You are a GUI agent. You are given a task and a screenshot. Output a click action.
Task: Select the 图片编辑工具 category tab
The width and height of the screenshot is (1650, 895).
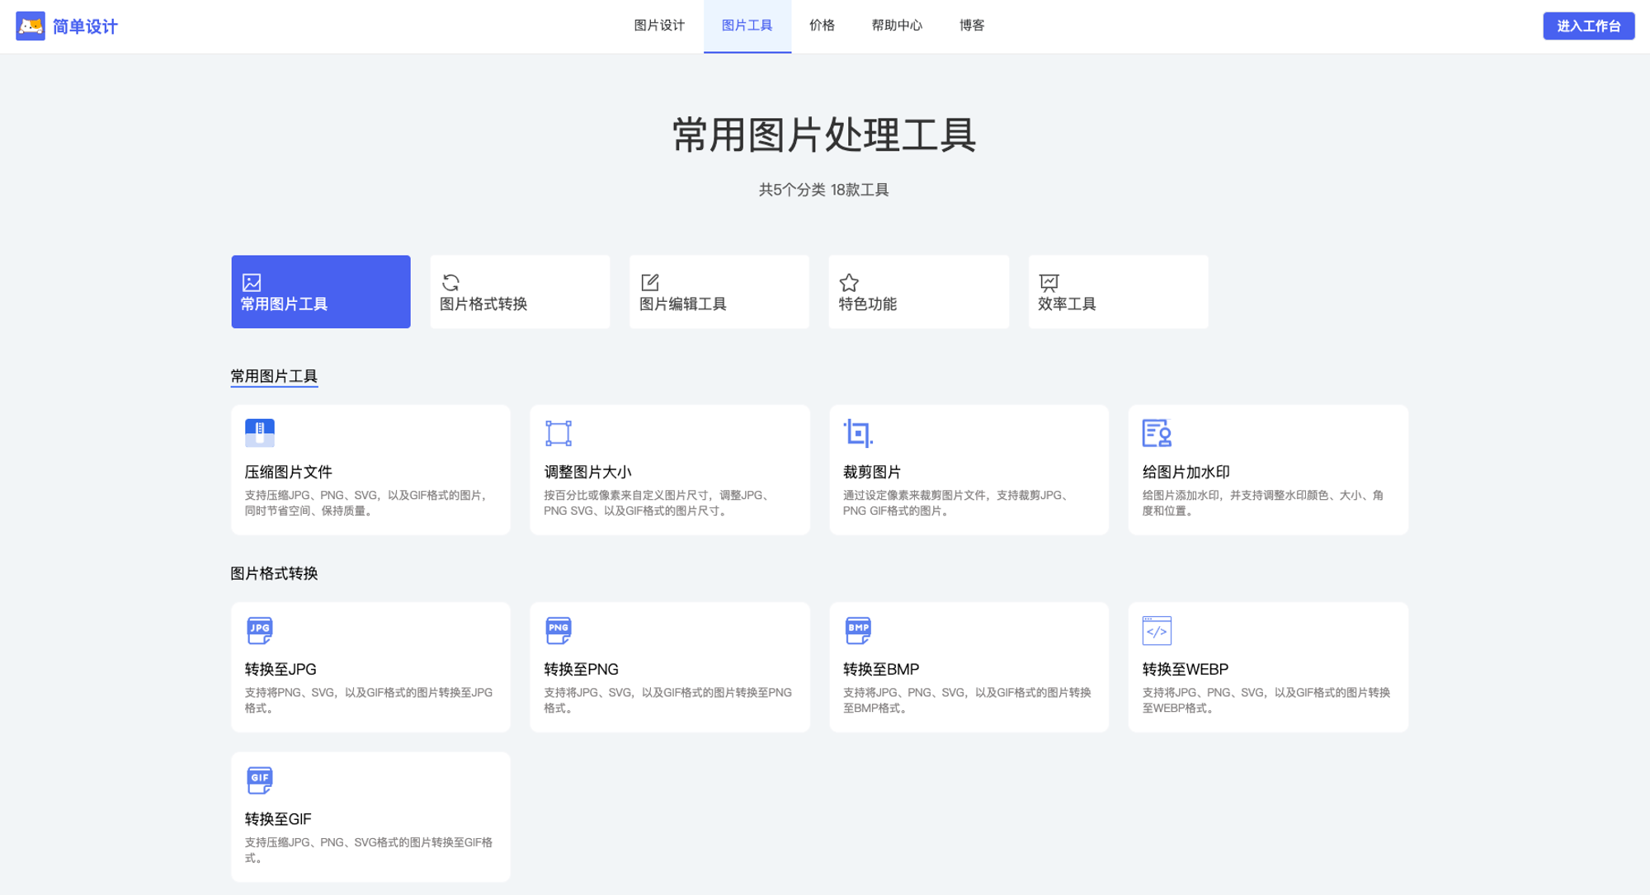719,292
